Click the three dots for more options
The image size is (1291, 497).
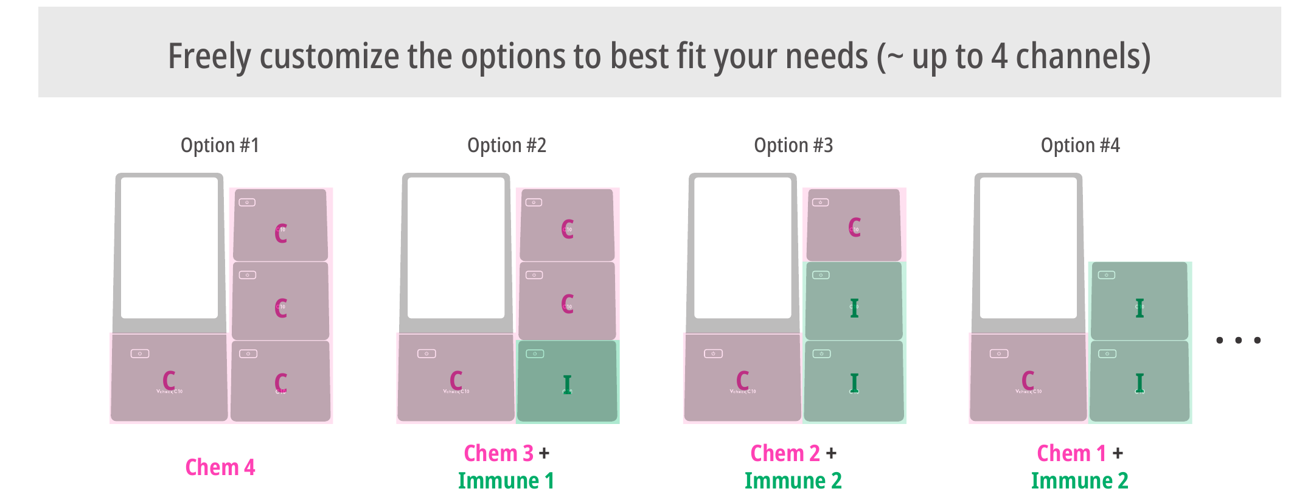pyautogui.click(x=1238, y=340)
